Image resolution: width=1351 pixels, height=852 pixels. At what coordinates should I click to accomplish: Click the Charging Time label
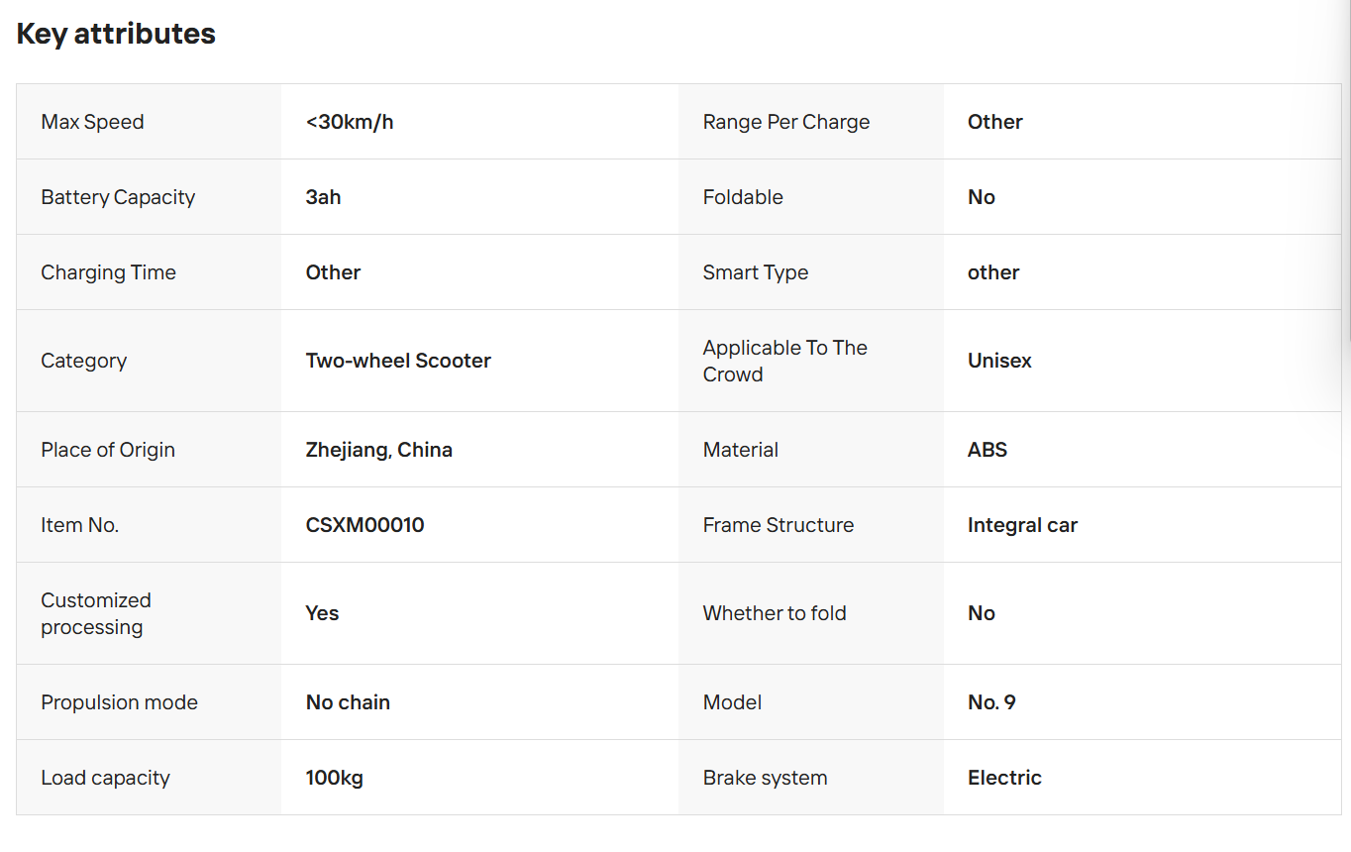[x=108, y=272]
